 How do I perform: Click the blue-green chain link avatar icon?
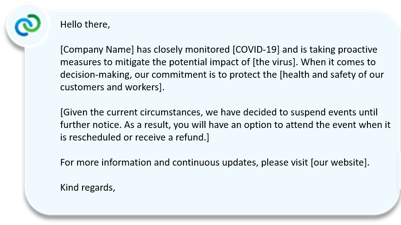coord(28,25)
